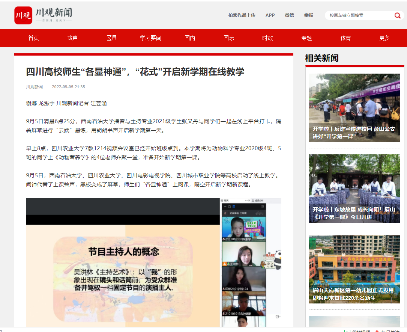Click the red 川观 logo icon
Screen dimensions: 407x332
tap(23, 15)
